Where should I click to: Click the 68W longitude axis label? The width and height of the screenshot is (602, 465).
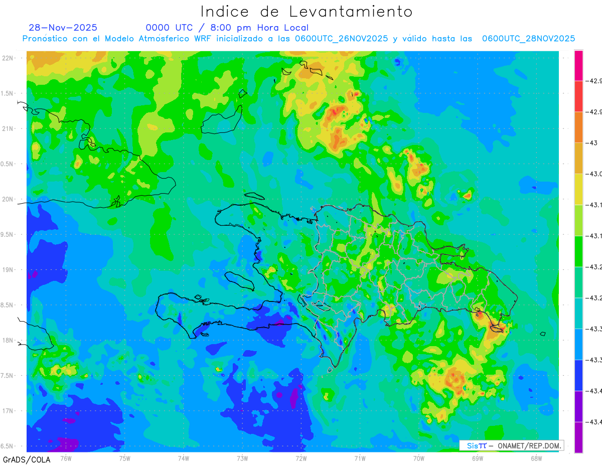click(x=536, y=458)
